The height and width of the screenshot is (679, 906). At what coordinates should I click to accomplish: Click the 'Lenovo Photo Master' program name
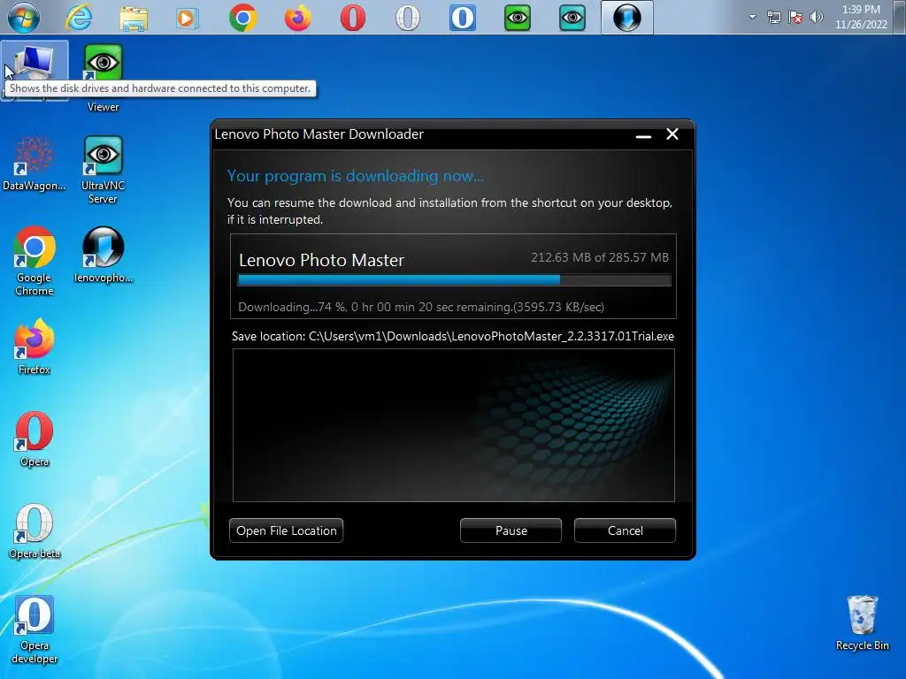[x=321, y=261]
